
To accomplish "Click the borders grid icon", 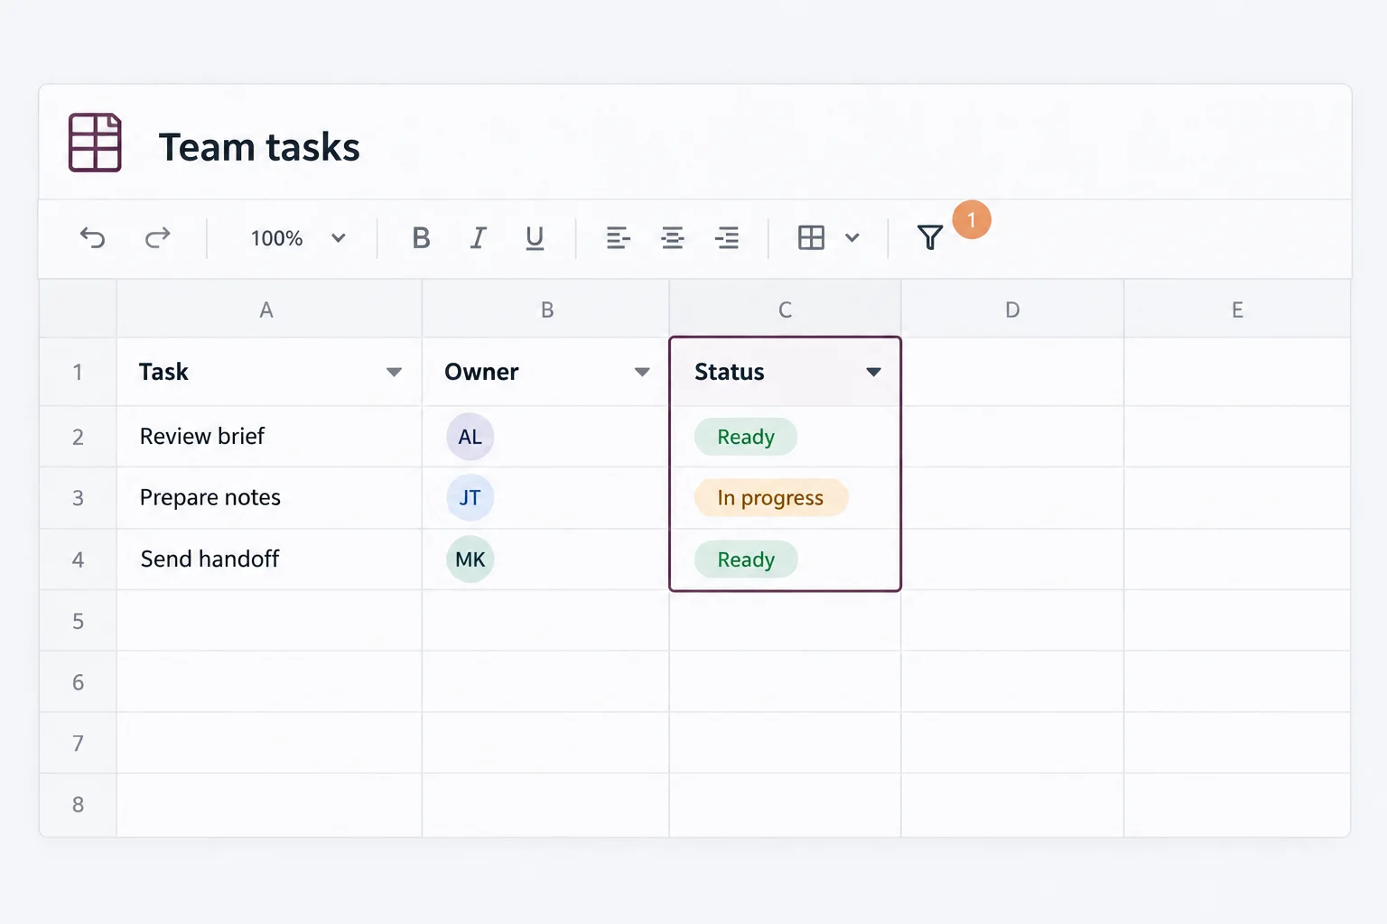I will point(811,238).
